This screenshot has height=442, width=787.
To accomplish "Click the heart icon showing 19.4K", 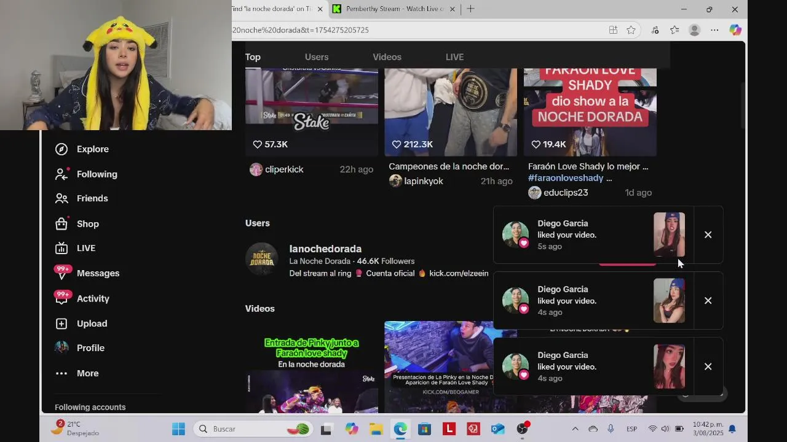I will [536, 144].
